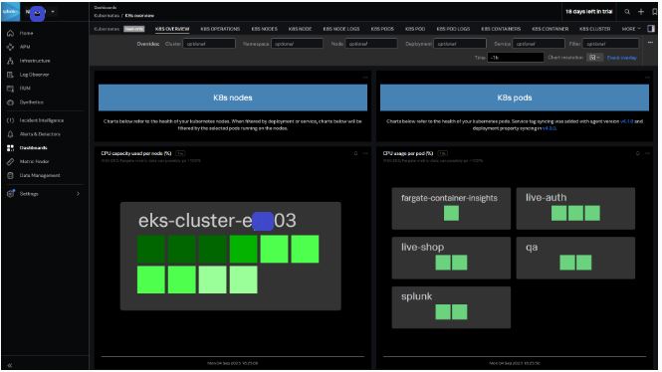
Task: Switch to the K8S PODS tab
Action: coord(382,29)
